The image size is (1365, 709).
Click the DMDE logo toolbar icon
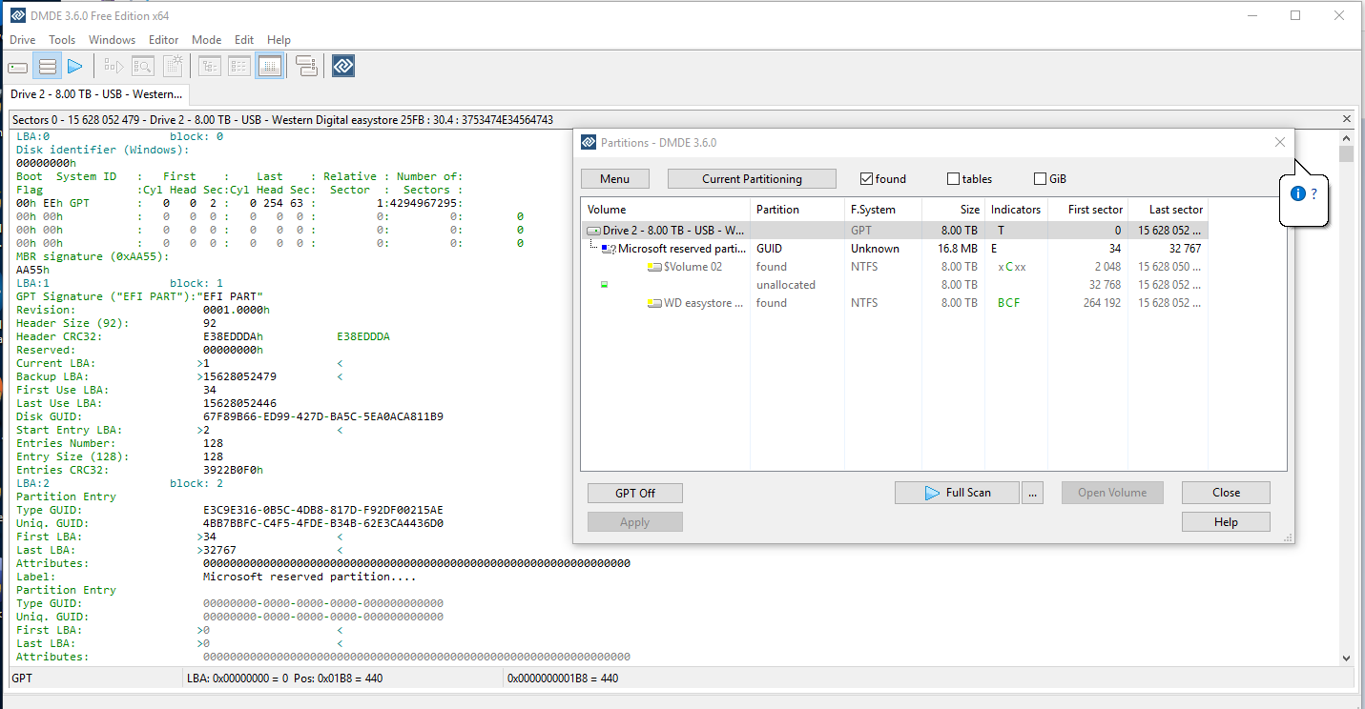point(343,67)
